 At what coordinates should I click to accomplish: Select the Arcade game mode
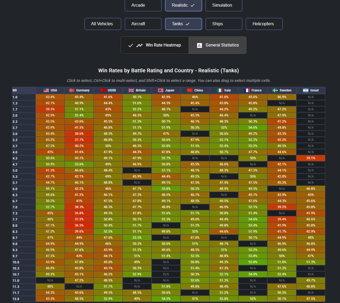(x=143, y=5)
